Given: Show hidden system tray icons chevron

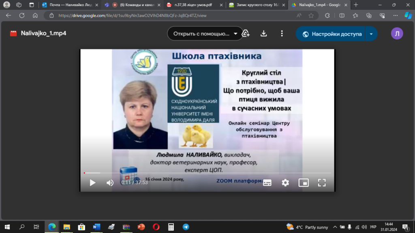Looking at the screenshot, I should click(x=335, y=227).
